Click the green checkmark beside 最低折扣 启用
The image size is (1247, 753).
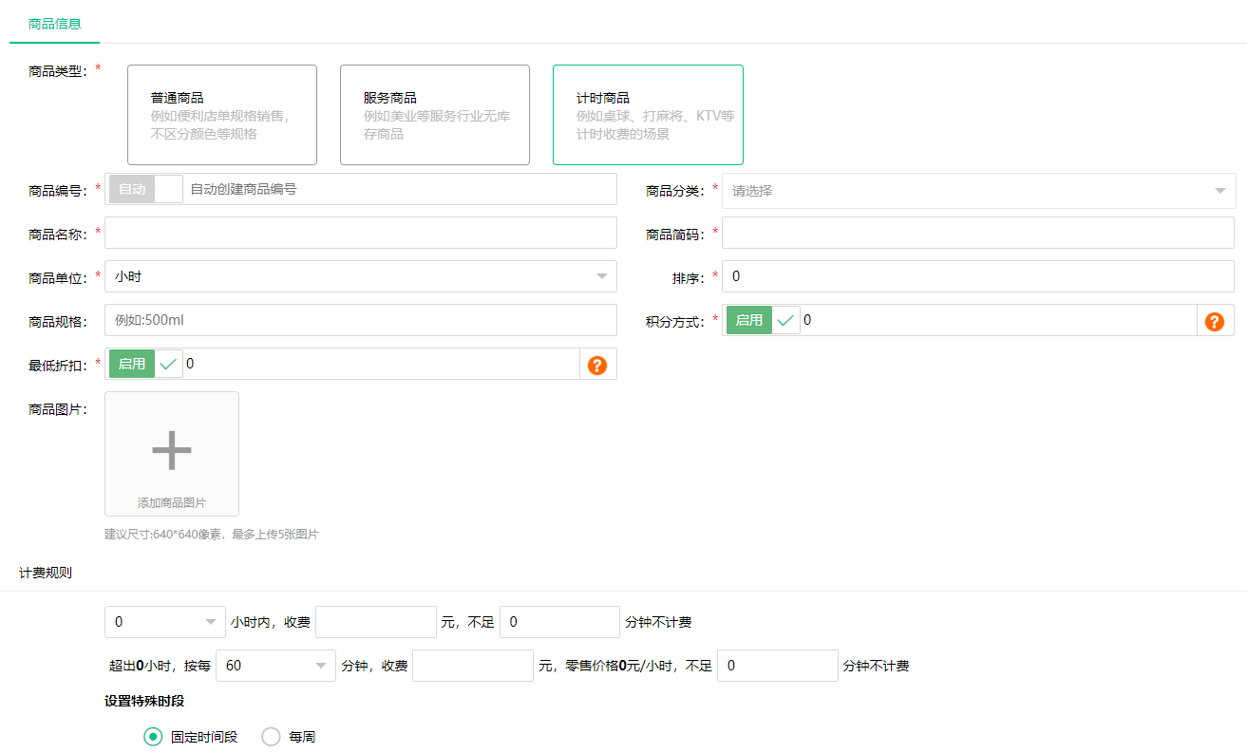(166, 363)
